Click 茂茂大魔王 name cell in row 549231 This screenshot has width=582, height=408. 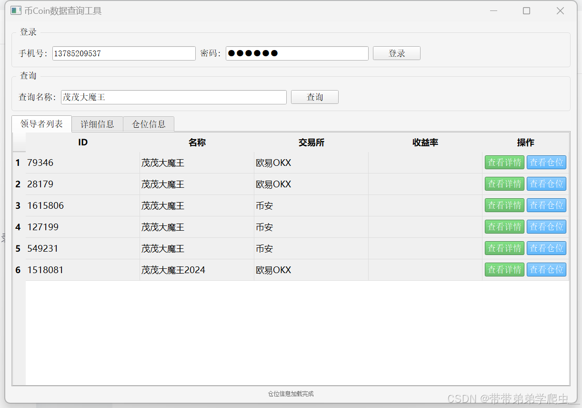click(197, 249)
